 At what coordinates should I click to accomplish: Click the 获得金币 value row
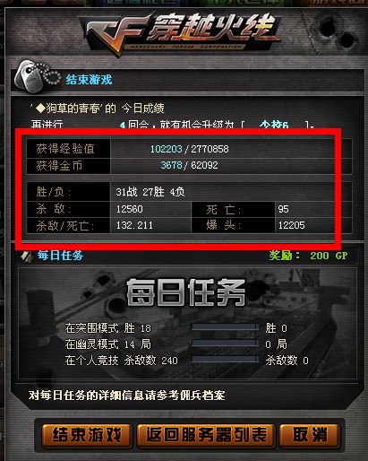pyautogui.click(x=189, y=165)
